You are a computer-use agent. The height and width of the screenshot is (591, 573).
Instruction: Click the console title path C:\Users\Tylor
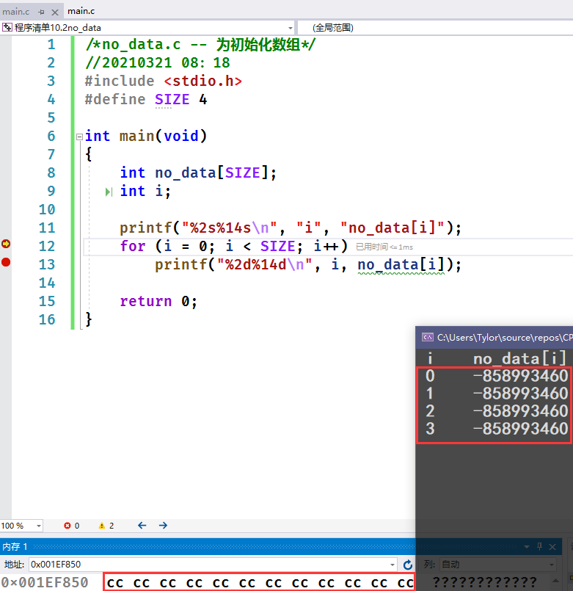coord(505,337)
